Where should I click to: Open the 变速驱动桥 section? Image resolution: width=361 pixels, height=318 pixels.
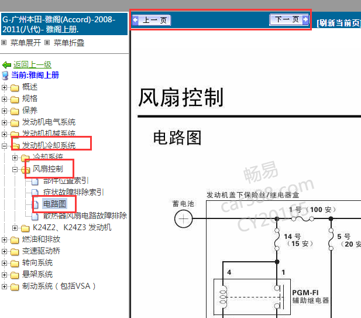41,251
